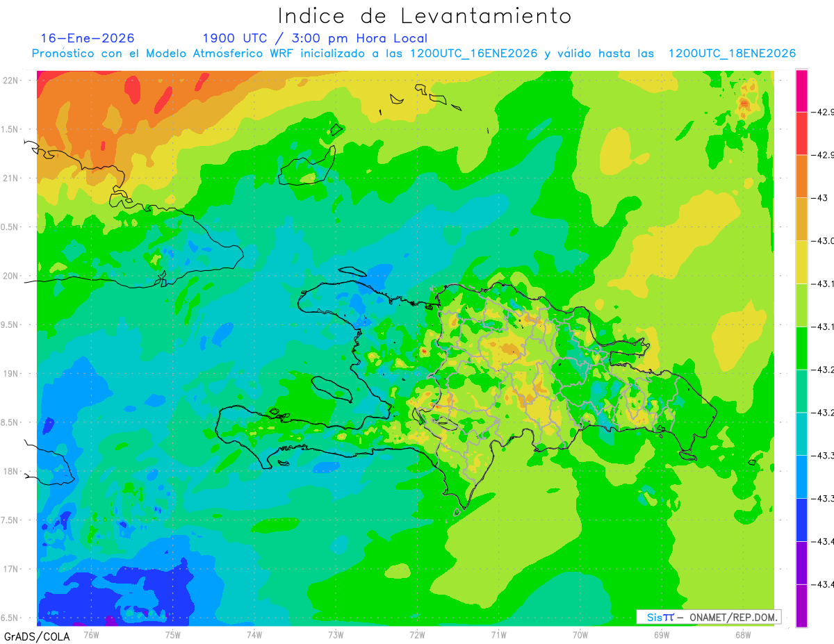Pick the dark blue swatch on the color bar
834x644 pixels.
point(801,519)
